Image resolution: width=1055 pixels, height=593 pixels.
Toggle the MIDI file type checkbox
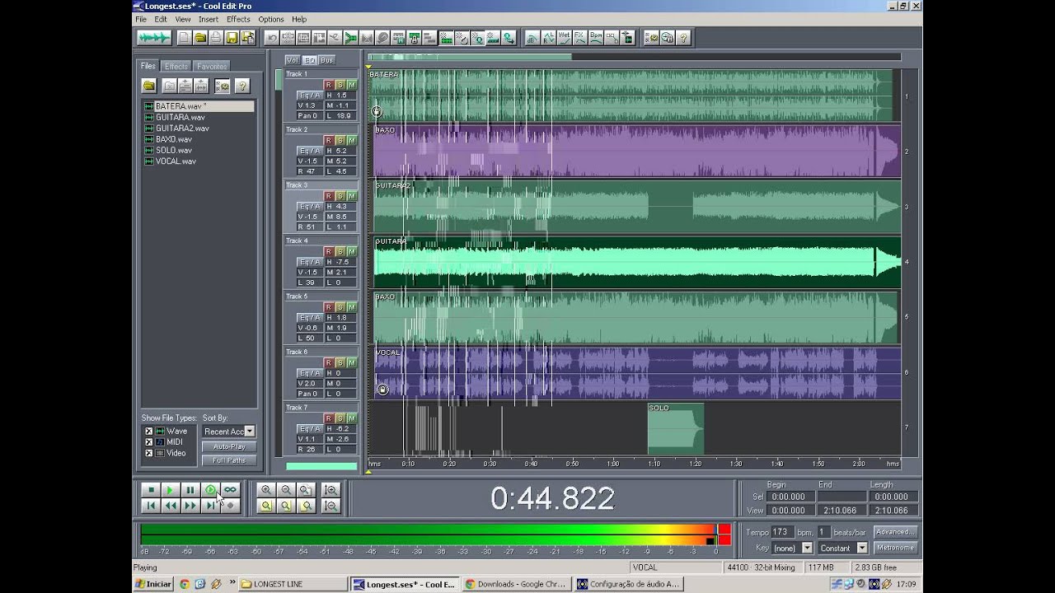click(x=149, y=442)
